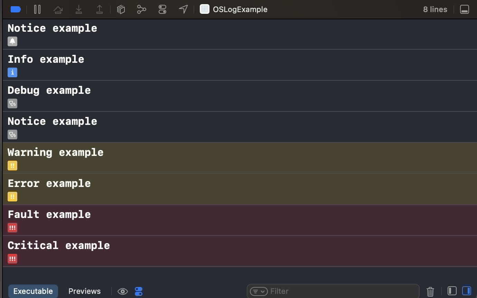Screen dimensions: 477x298
Task: Expand the filter options dropdown
Action: tap(259, 291)
